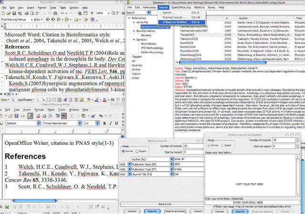Collapse the Bioinformatics tree node in Bibus
The height and width of the screenshot is (214, 305).
coord(134,31)
